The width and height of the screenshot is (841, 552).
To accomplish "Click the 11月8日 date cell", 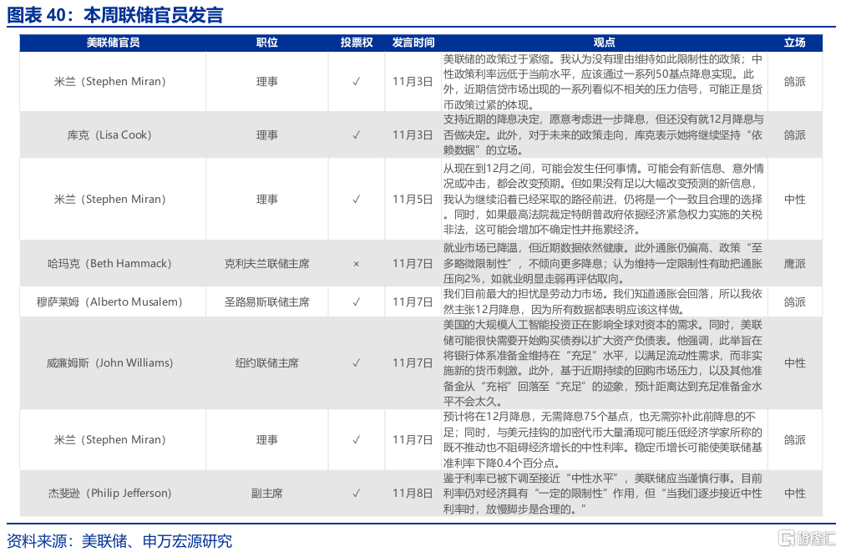I will (x=413, y=494).
